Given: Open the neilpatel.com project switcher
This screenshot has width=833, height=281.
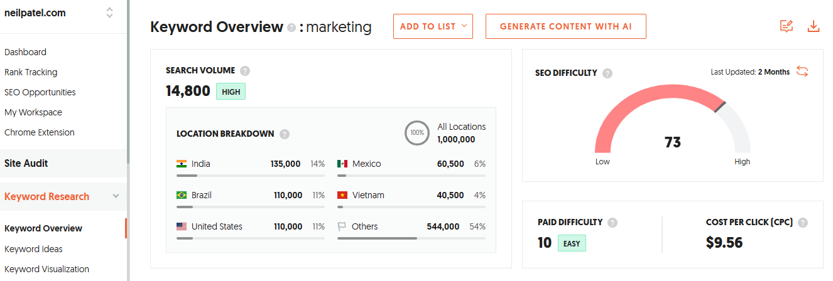Looking at the screenshot, I should pos(109,13).
